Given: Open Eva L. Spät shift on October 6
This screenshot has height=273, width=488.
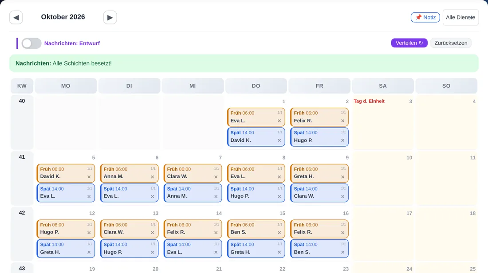Looking at the screenshot, I should 129,193.
